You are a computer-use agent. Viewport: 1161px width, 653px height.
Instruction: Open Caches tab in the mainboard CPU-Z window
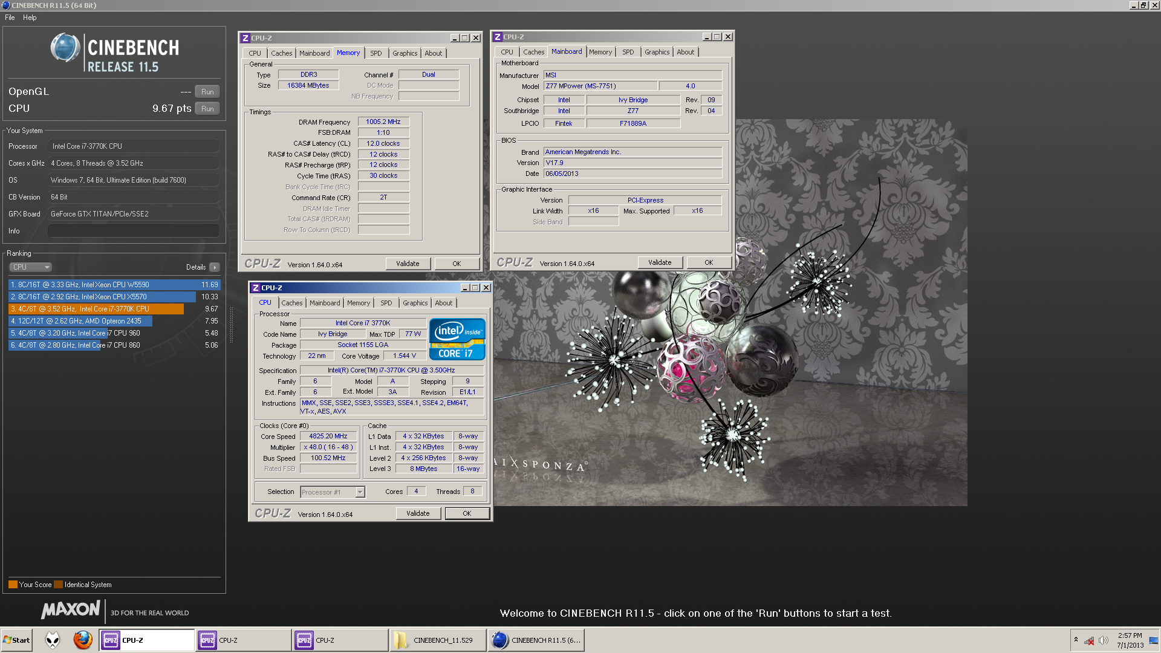click(x=533, y=52)
